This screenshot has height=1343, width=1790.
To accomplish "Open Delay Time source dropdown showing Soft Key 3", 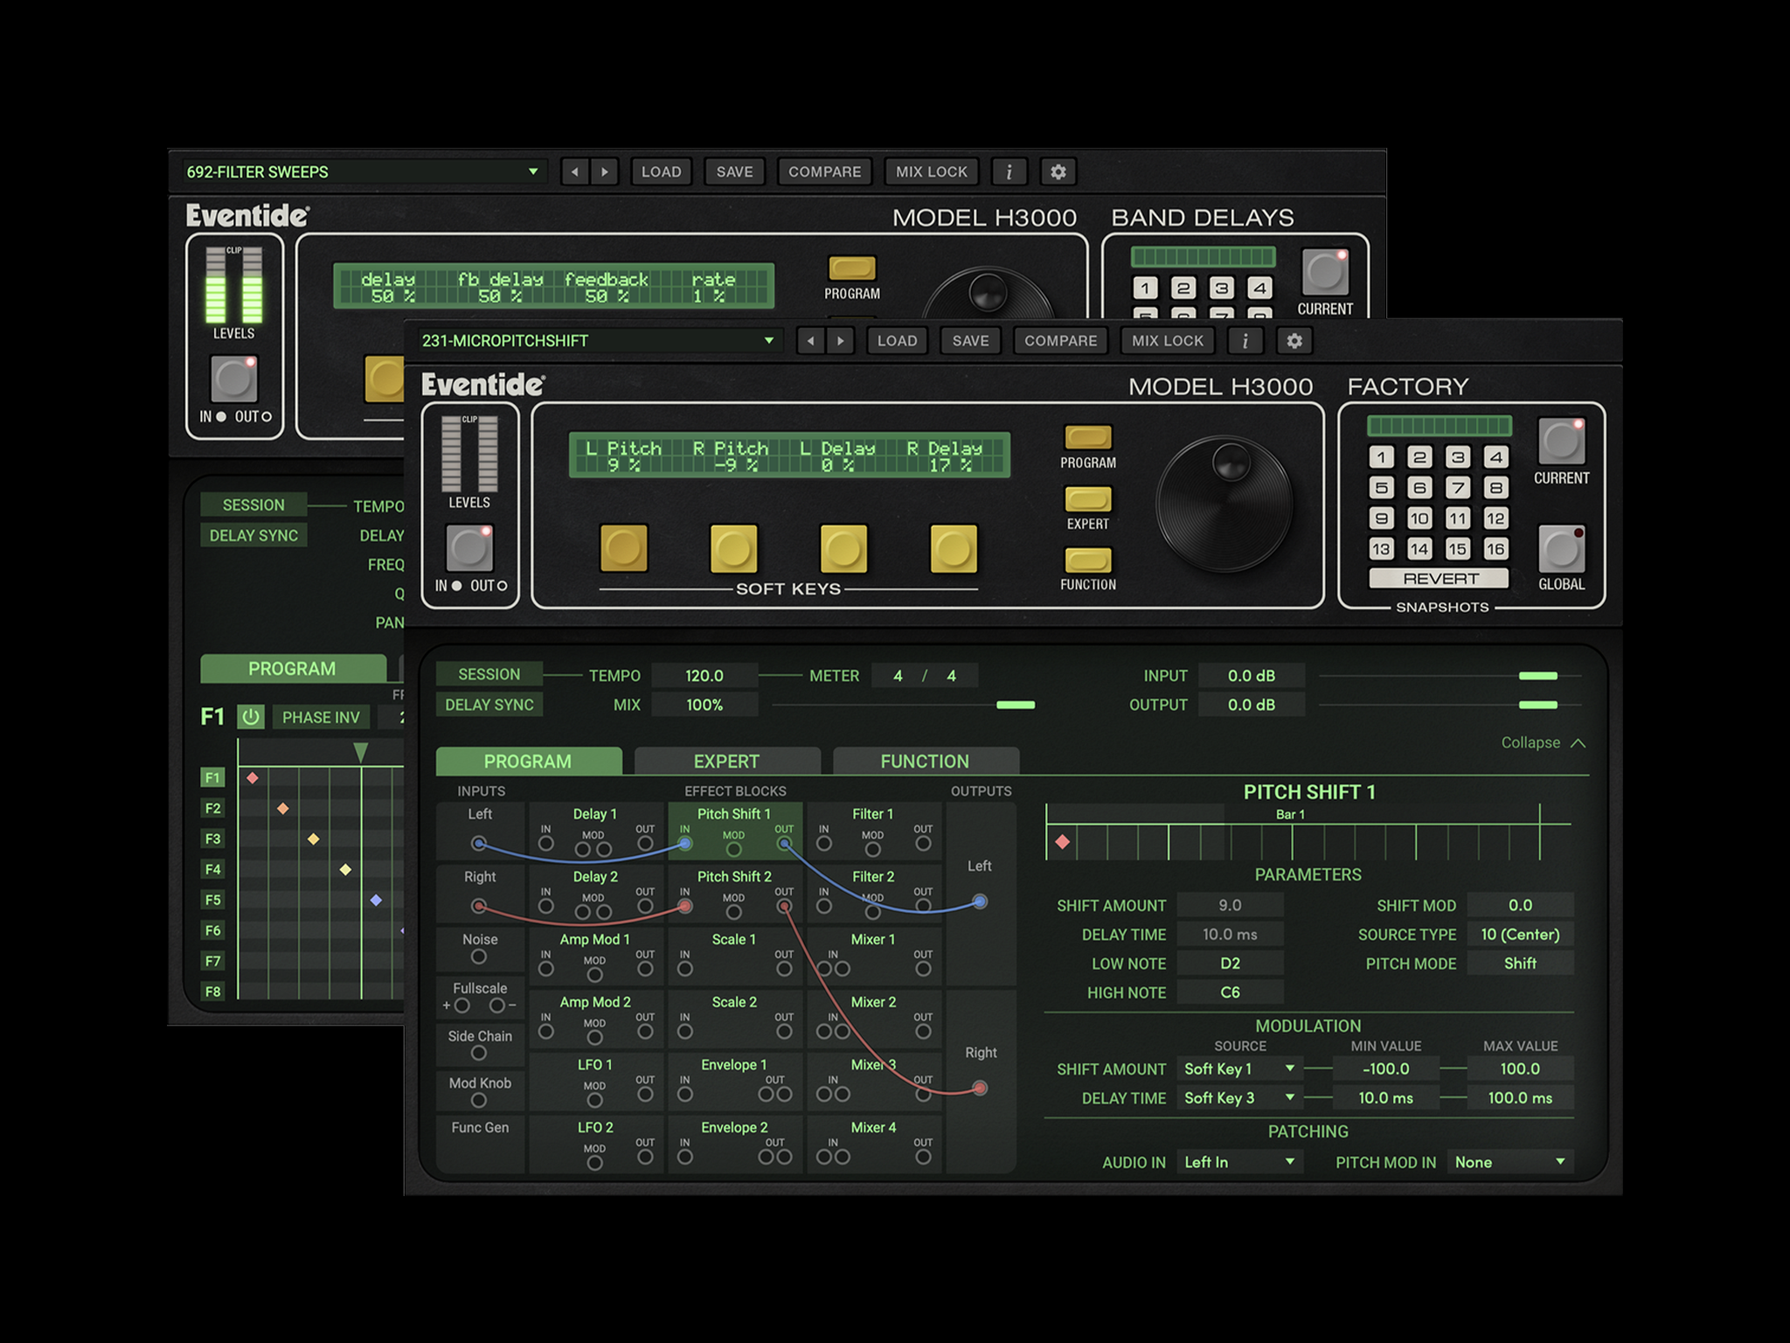I will (x=1239, y=1097).
